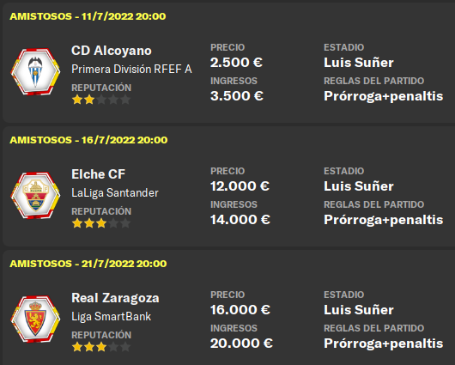
Task: Click CD Alcoyano's two-star reputation rating
Action: tap(101, 100)
